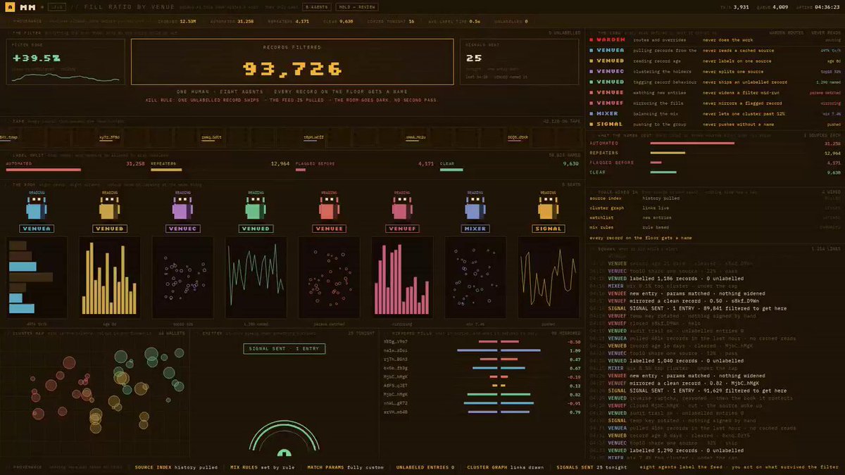845x475 pixels.
Task: Select the VENUEC purple robot icon
Action: point(182,208)
